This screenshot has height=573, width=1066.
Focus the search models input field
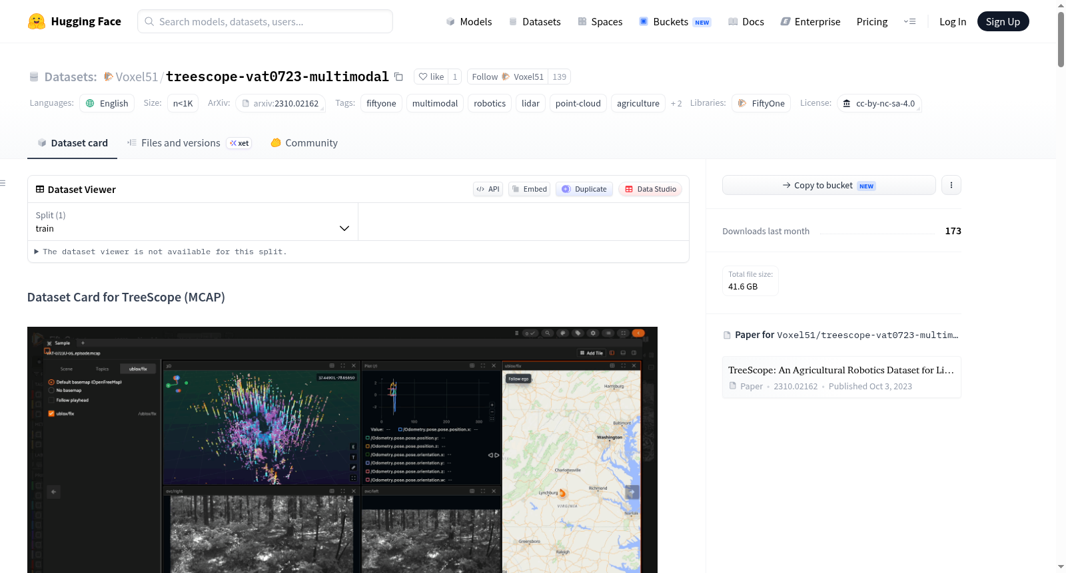265,21
